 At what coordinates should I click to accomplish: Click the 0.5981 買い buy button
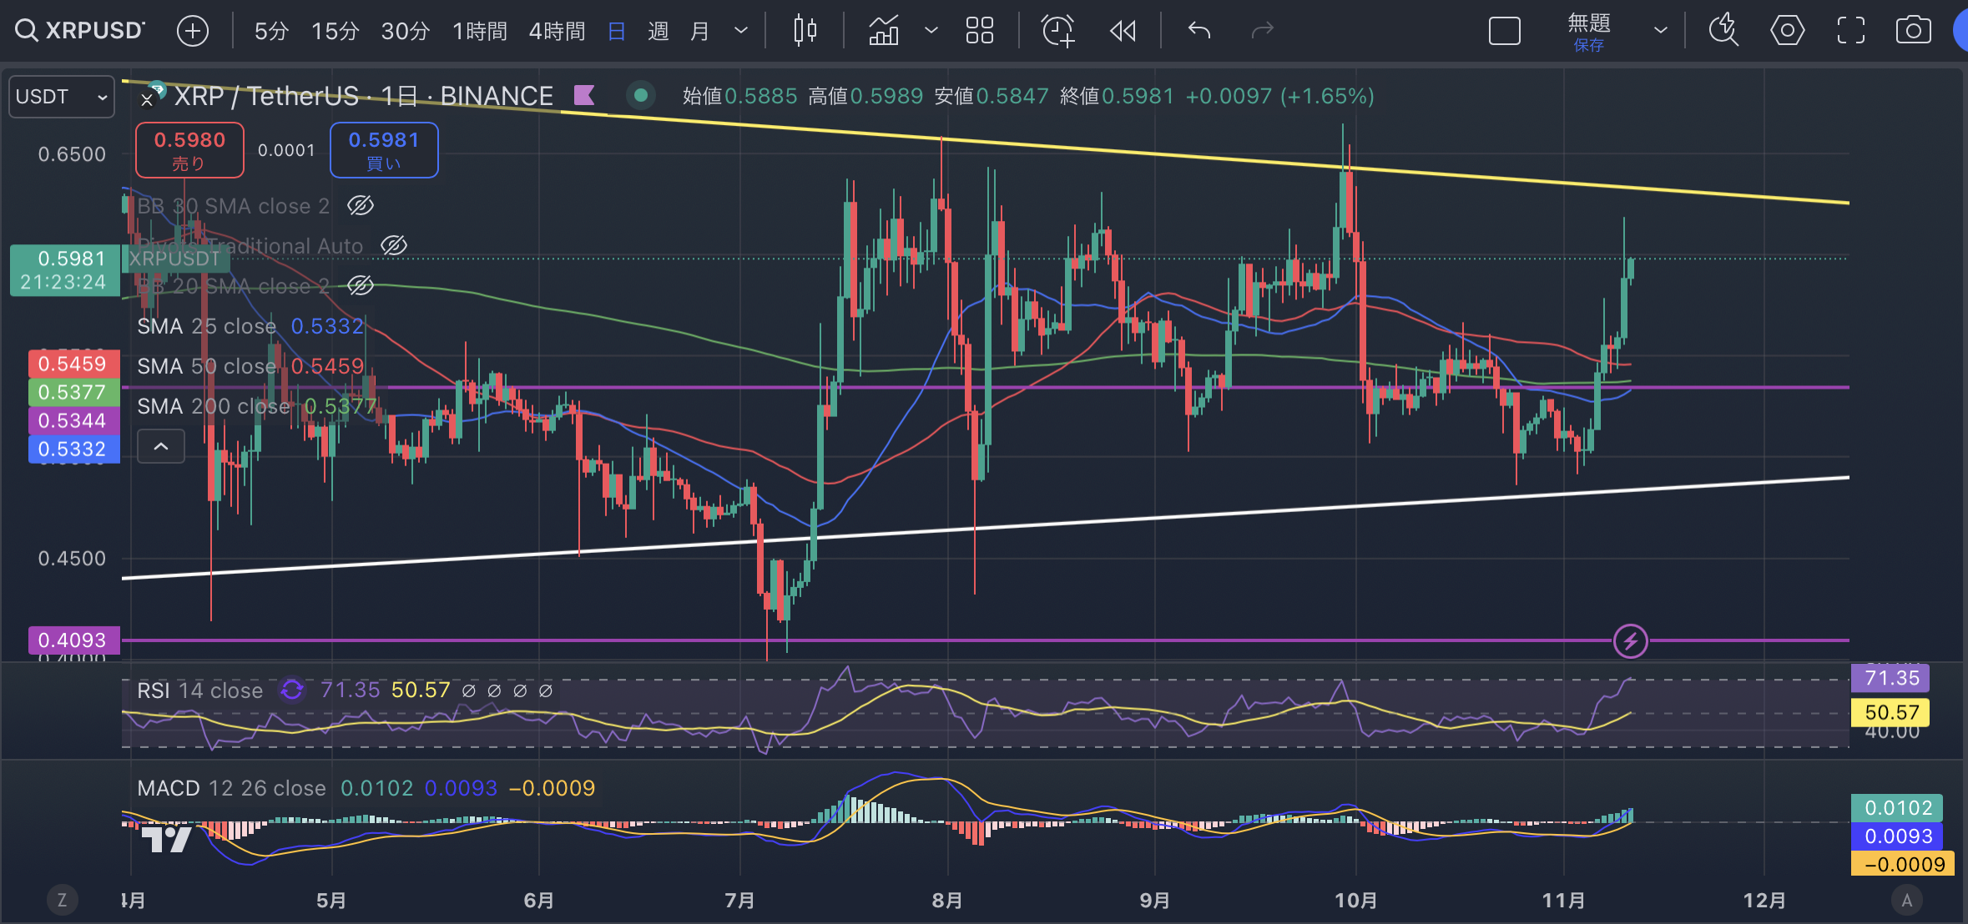pyautogui.click(x=384, y=150)
